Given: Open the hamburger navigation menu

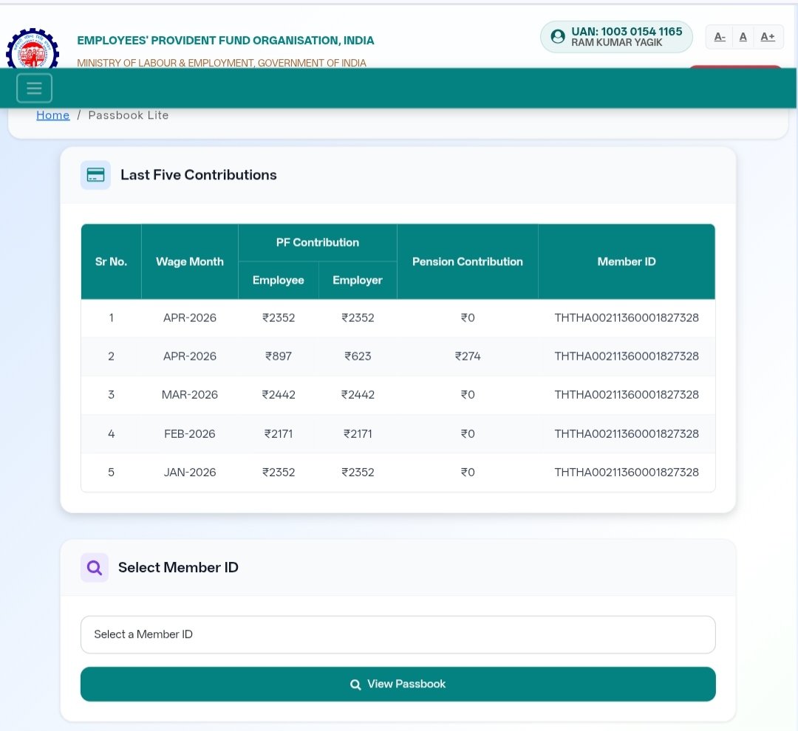Looking at the screenshot, I should click(x=34, y=88).
